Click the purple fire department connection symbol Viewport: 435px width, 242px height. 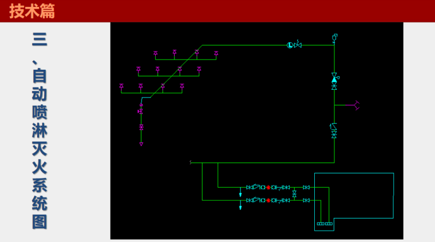click(356, 105)
